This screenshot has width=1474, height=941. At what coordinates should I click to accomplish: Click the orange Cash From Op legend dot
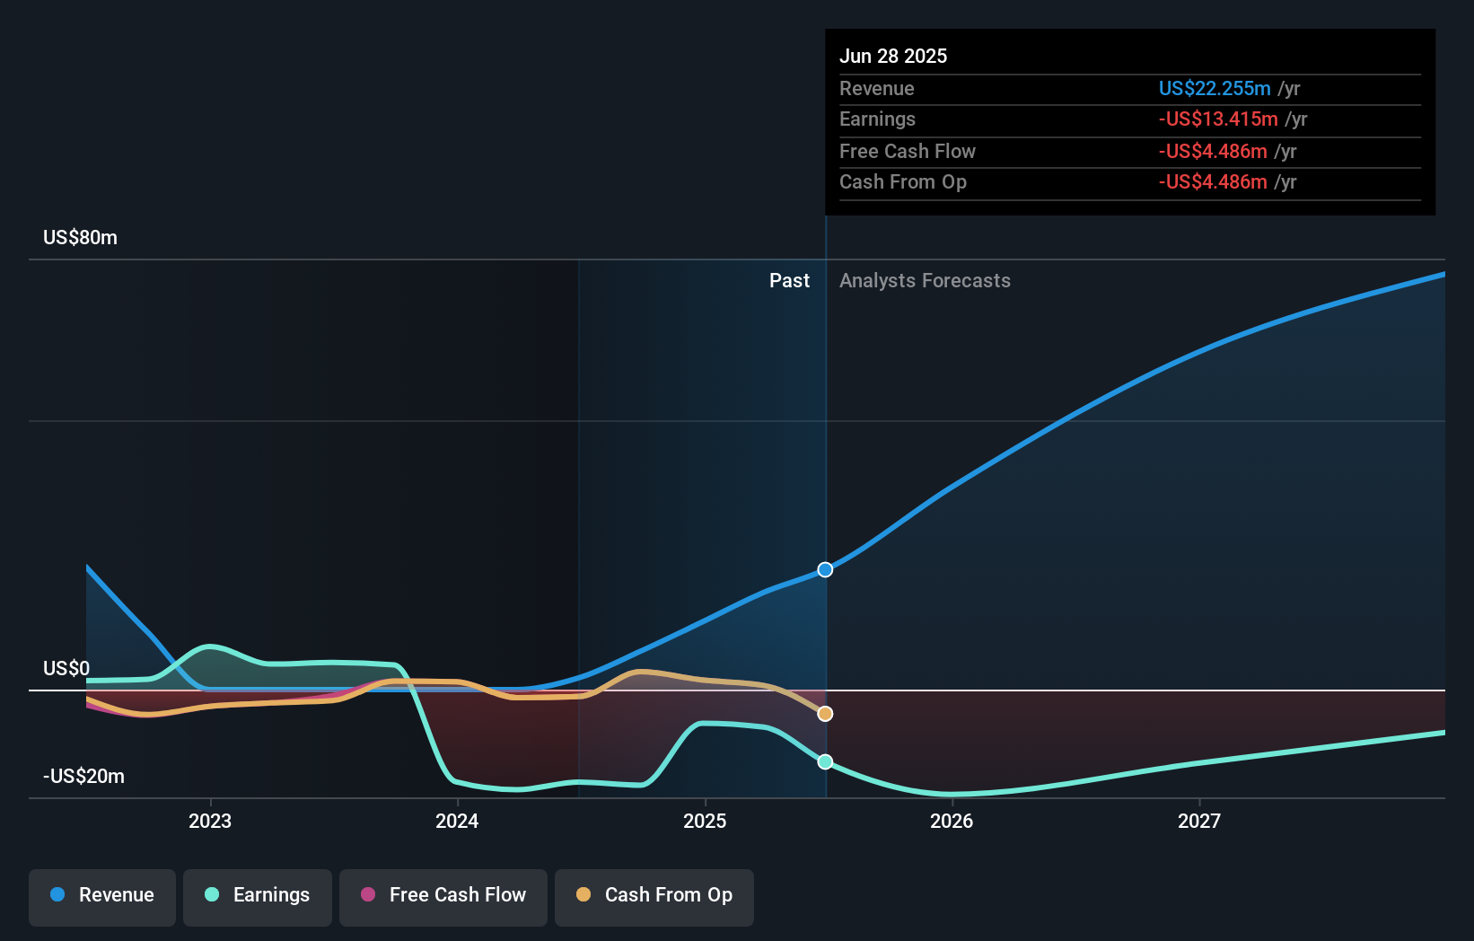584,895
